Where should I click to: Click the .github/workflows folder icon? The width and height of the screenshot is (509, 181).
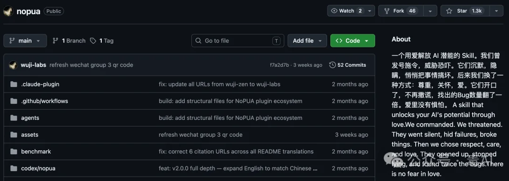pos(14,101)
